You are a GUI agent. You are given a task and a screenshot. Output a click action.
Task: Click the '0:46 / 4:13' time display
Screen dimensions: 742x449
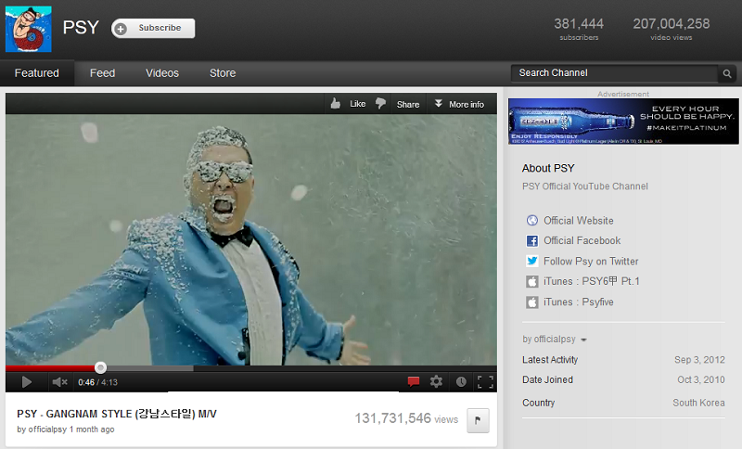97,382
